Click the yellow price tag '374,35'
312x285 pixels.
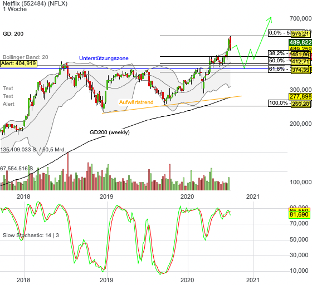point(301,70)
